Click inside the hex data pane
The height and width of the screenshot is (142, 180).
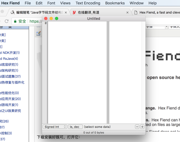point(77,72)
